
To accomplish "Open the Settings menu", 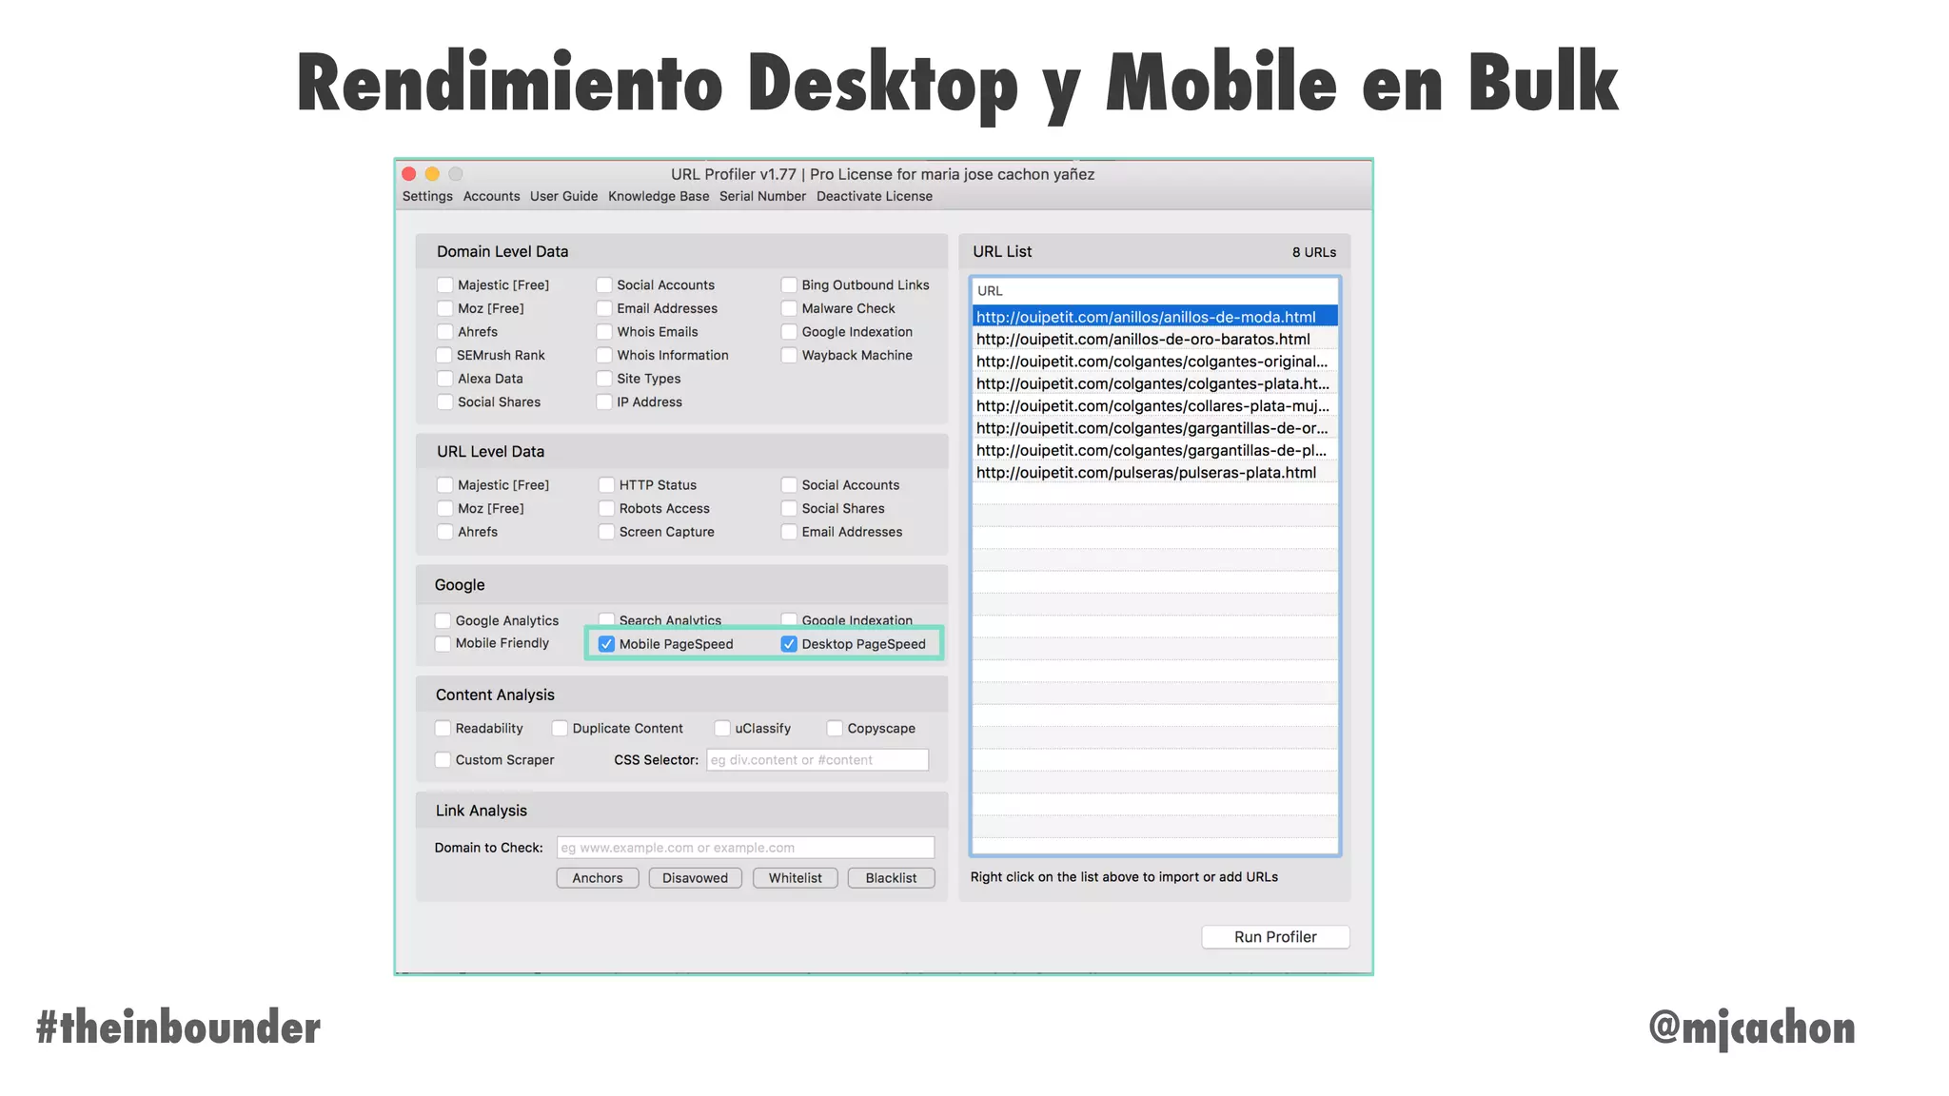I will (x=427, y=196).
